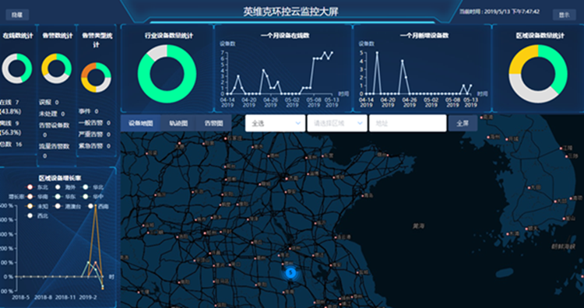Toggle the 西北 legend series
This screenshot has height=308, width=584.
click(39, 215)
